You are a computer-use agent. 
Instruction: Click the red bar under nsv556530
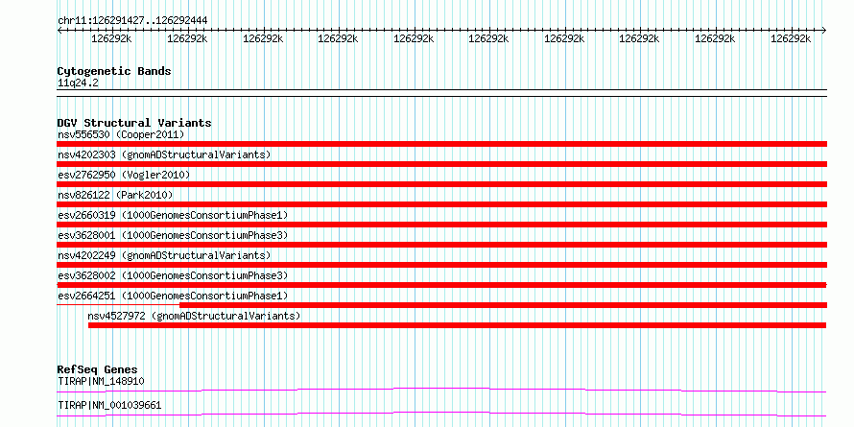[441, 144]
